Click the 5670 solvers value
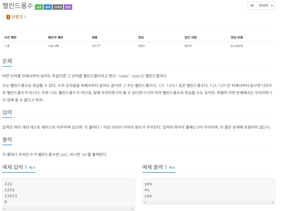Viewport: 281px width, 211px height. [188, 46]
